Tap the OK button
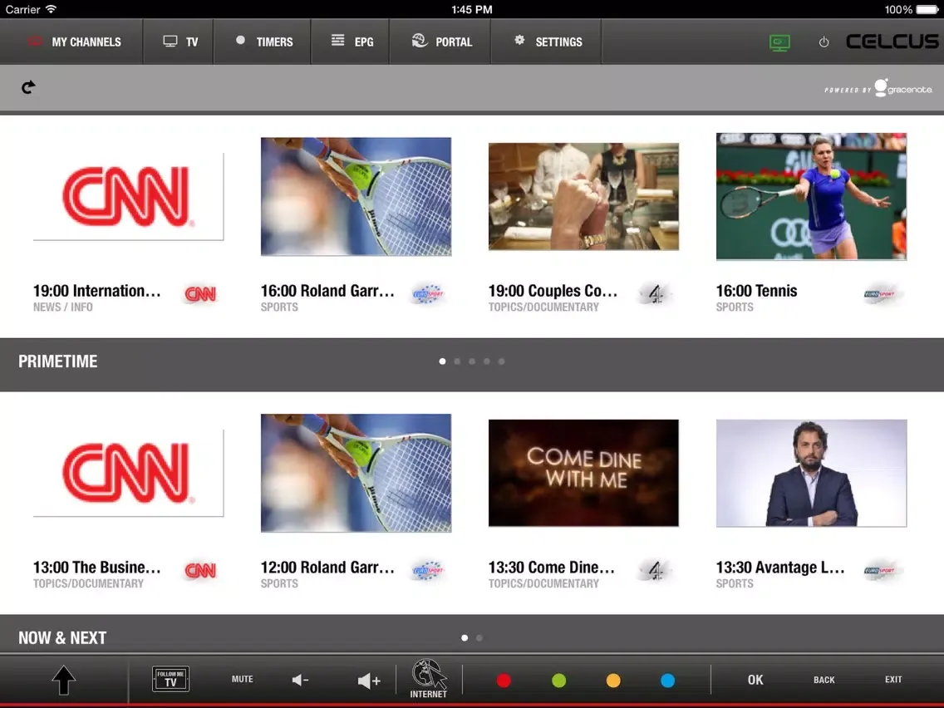The height and width of the screenshot is (708, 944). tap(755, 680)
